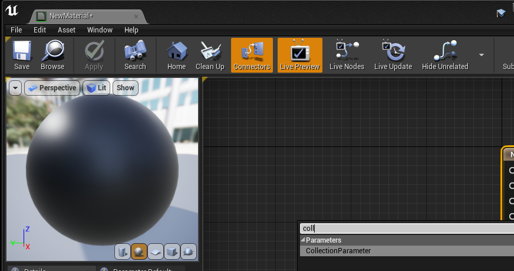Click the Search binoculars icon
514x271 pixels.
coord(135,55)
